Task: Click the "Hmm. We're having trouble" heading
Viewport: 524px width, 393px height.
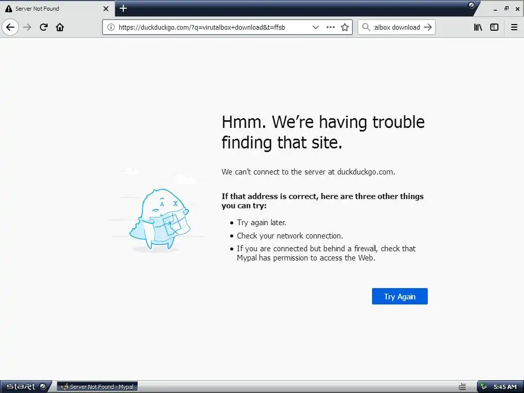Action: pyautogui.click(x=323, y=132)
